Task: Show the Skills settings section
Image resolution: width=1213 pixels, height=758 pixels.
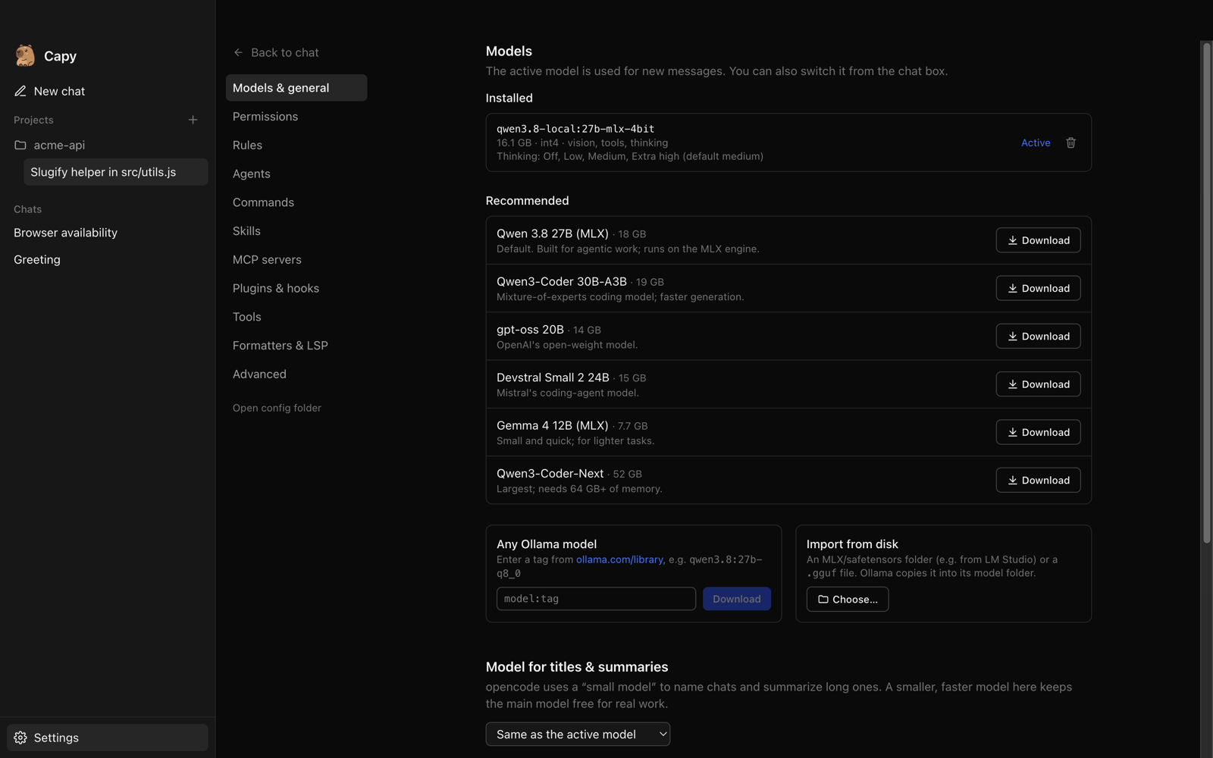Action: [296, 231]
